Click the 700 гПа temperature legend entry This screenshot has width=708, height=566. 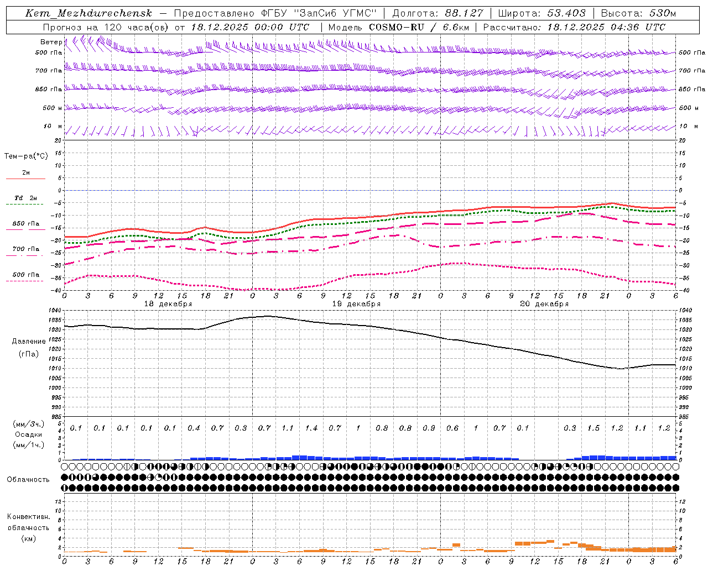26,249
